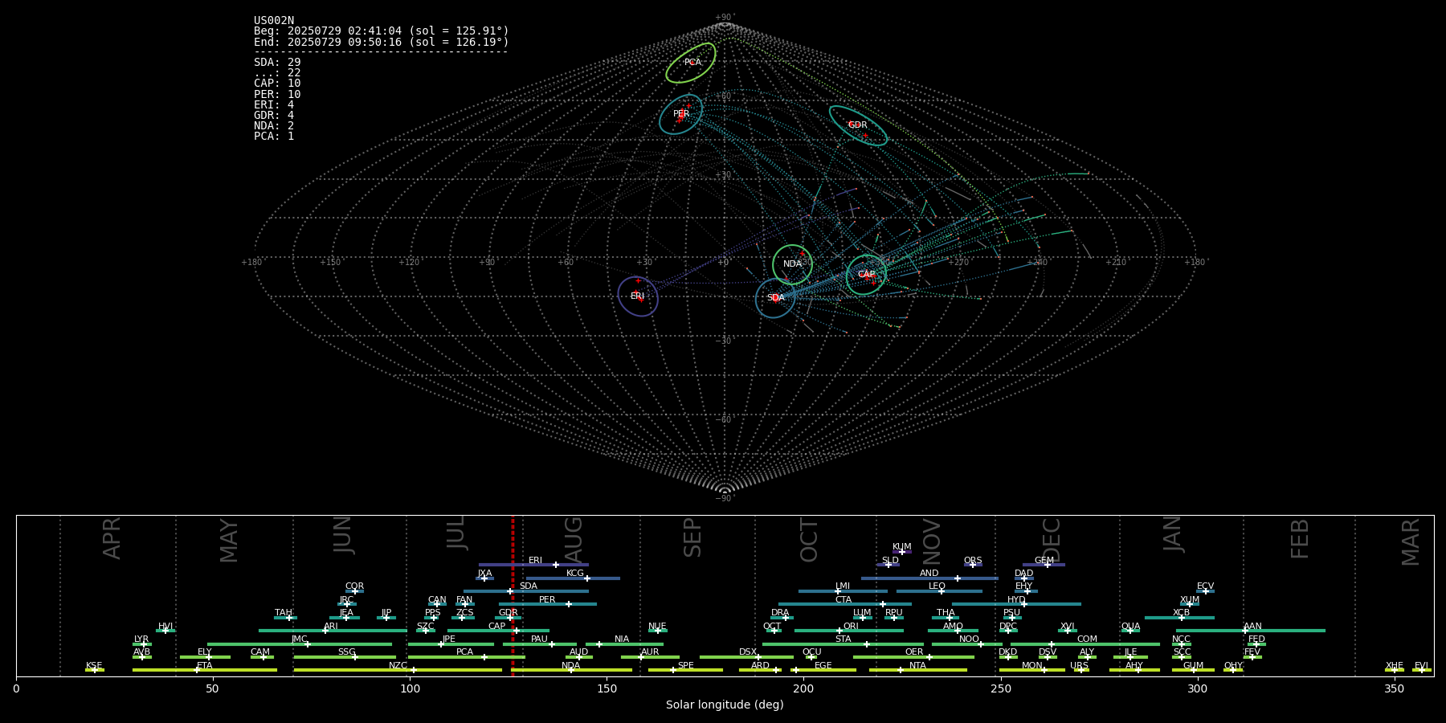Click the 'ERI: 4' count line
This screenshot has height=723, width=1446.
click(x=274, y=104)
